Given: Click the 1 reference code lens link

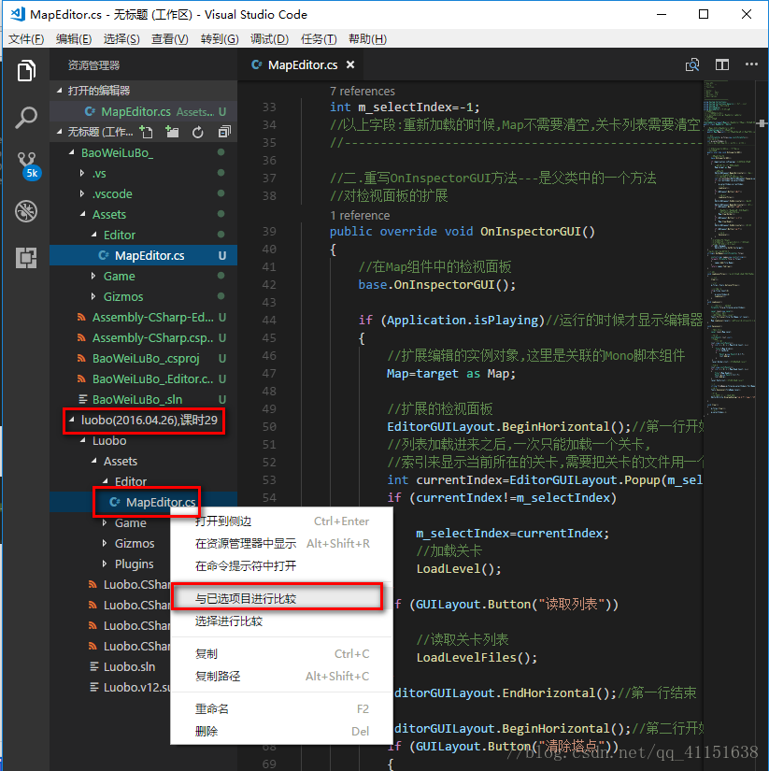Looking at the screenshot, I should click(x=360, y=215).
